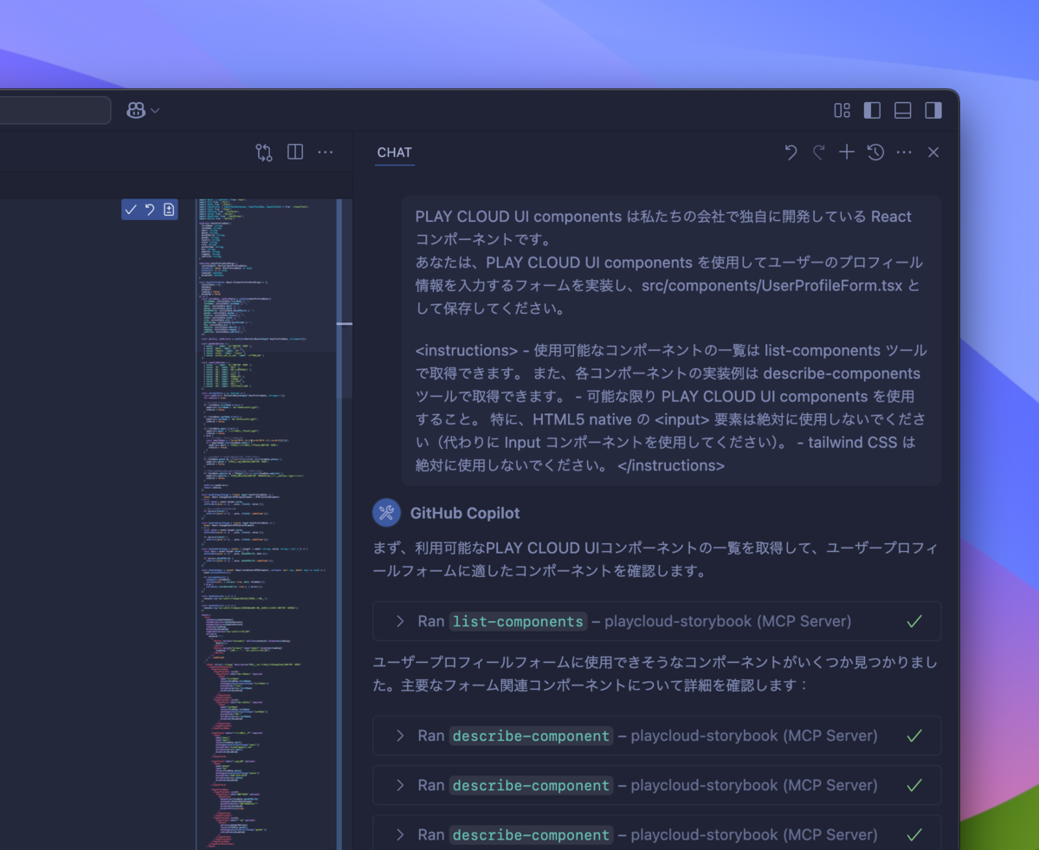Click the GitHub Copilot name label
1039x850 pixels.
(x=465, y=513)
